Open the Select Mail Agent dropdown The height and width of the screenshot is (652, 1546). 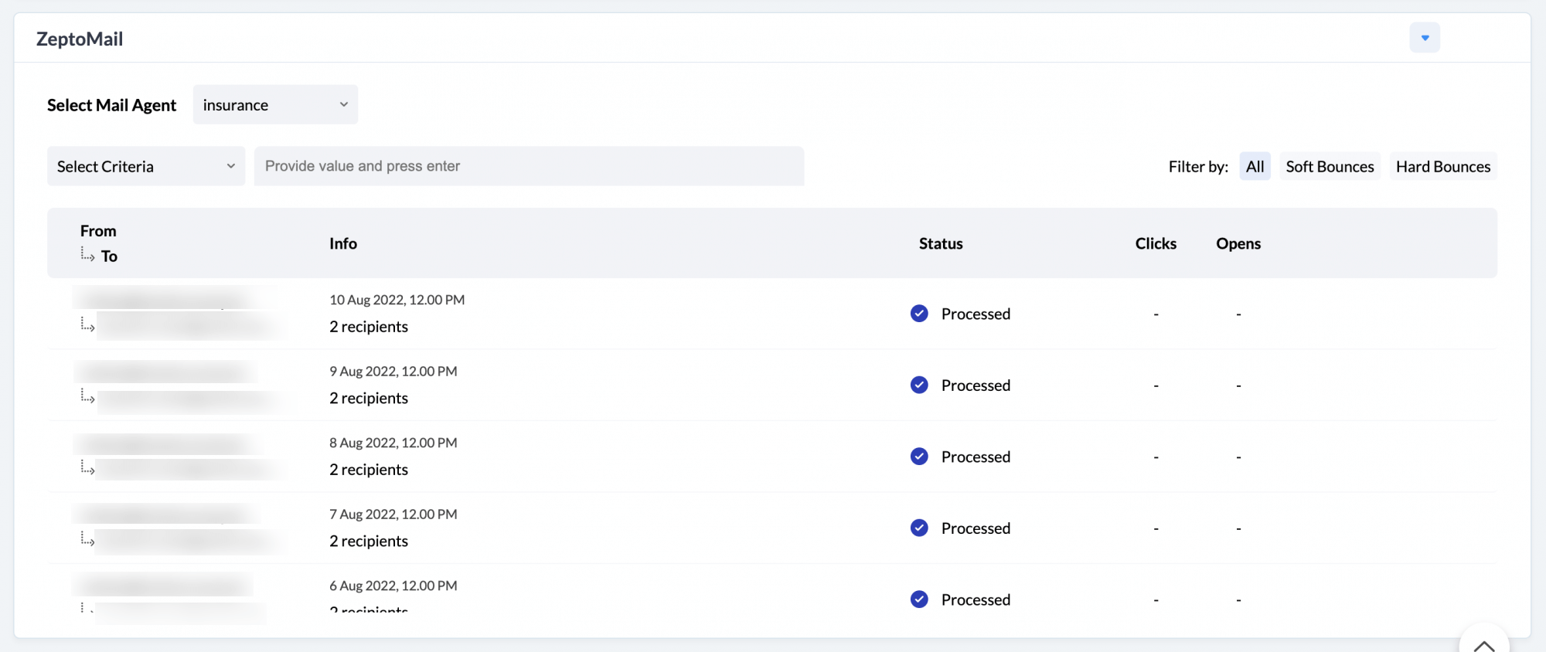[x=275, y=105]
